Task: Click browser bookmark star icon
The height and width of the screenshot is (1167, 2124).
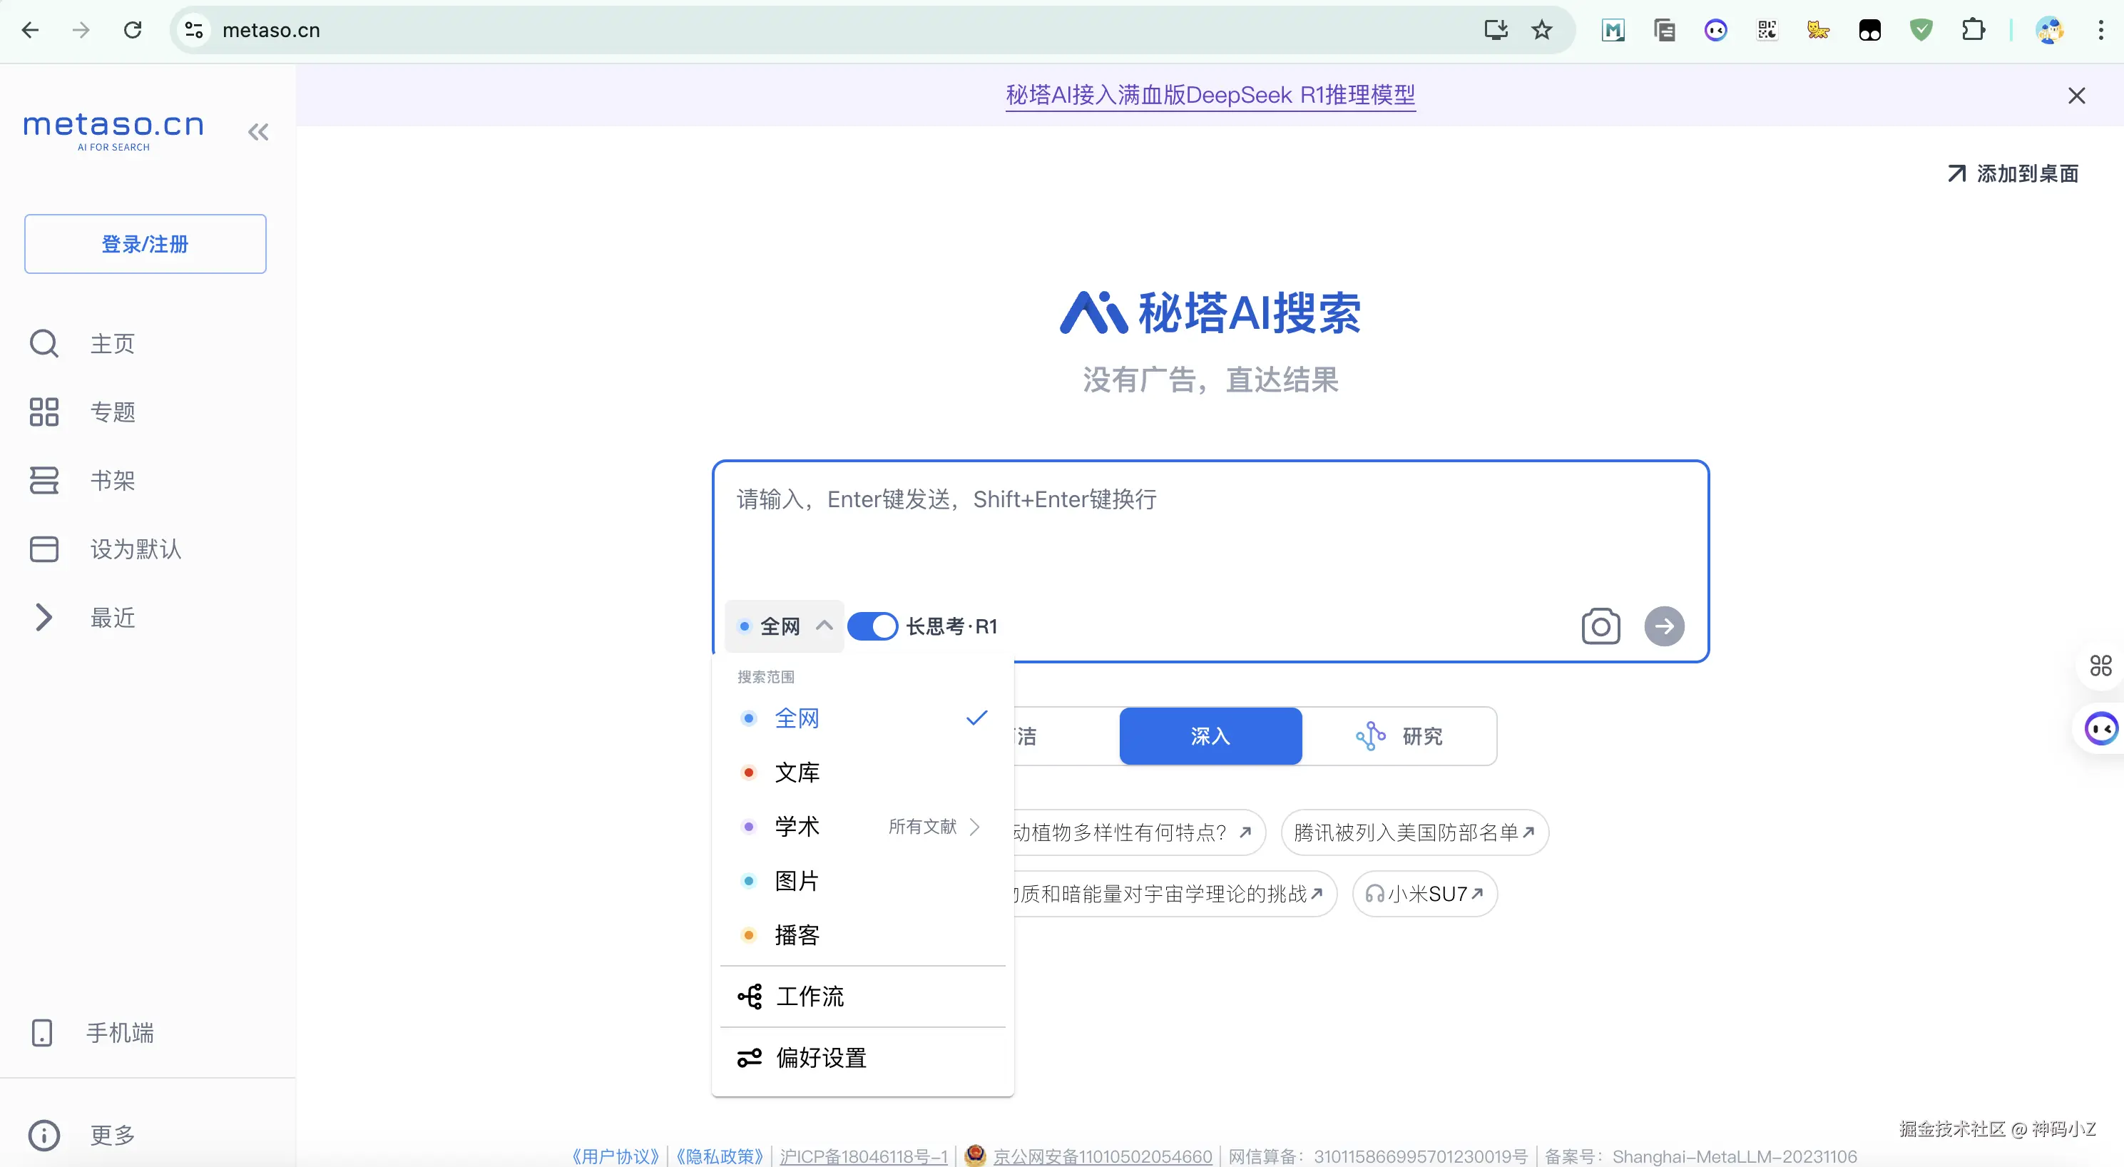Action: point(1541,31)
